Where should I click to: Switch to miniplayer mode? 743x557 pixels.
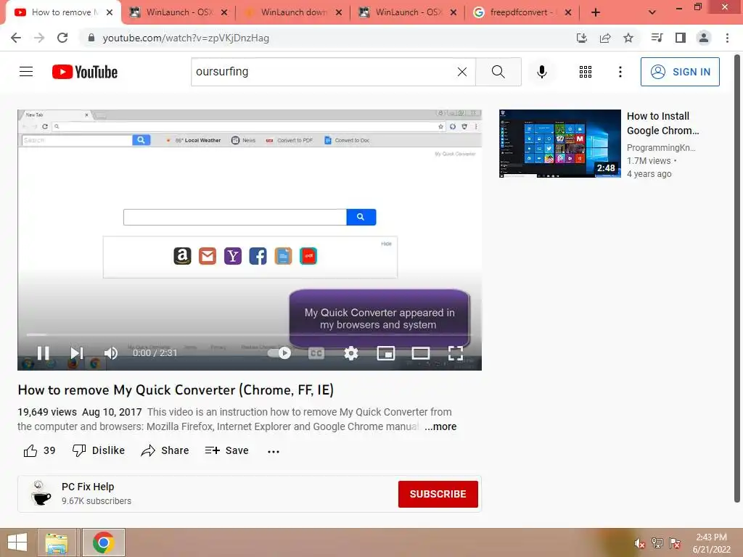pyautogui.click(x=386, y=353)
